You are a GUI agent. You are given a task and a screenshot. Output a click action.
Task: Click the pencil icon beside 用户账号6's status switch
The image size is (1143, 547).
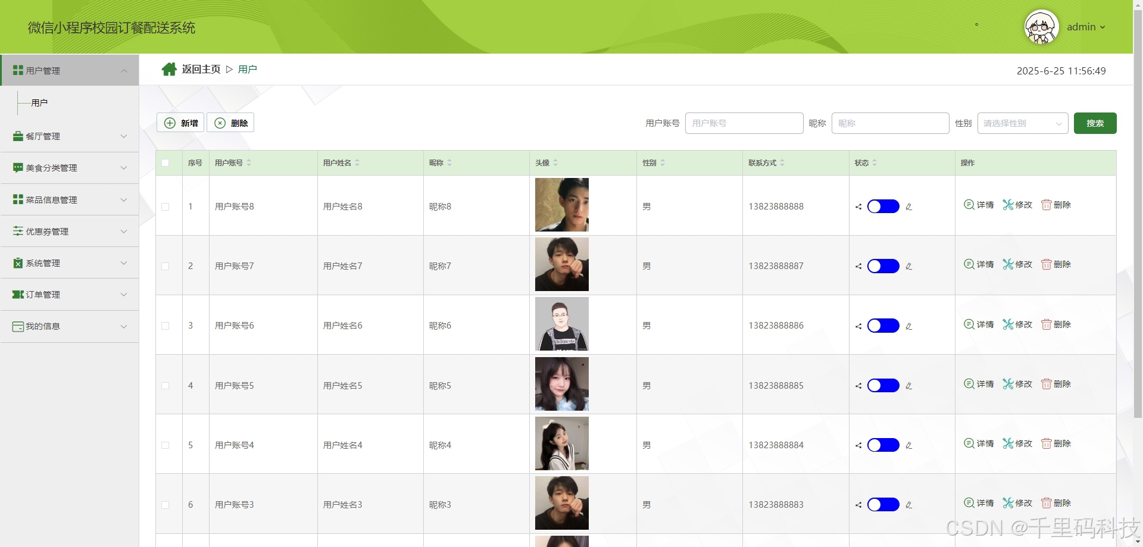(x=908, y=326)
